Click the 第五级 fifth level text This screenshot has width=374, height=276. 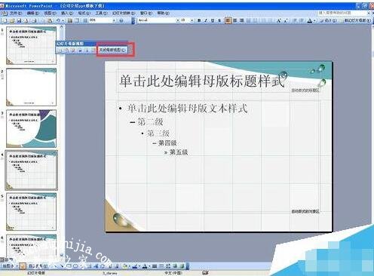(179, 152)
